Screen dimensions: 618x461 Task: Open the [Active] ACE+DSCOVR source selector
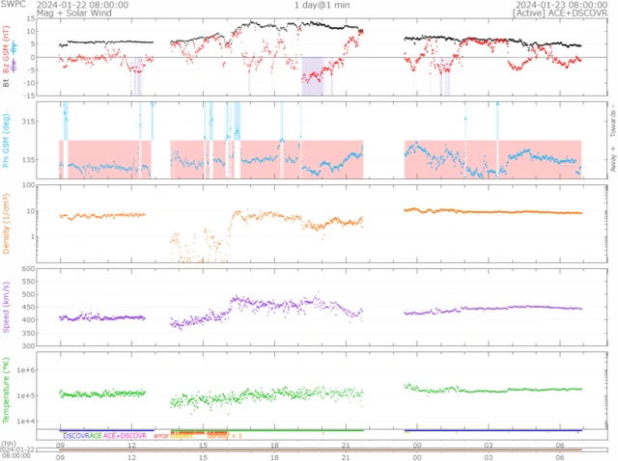coord(562,14)
